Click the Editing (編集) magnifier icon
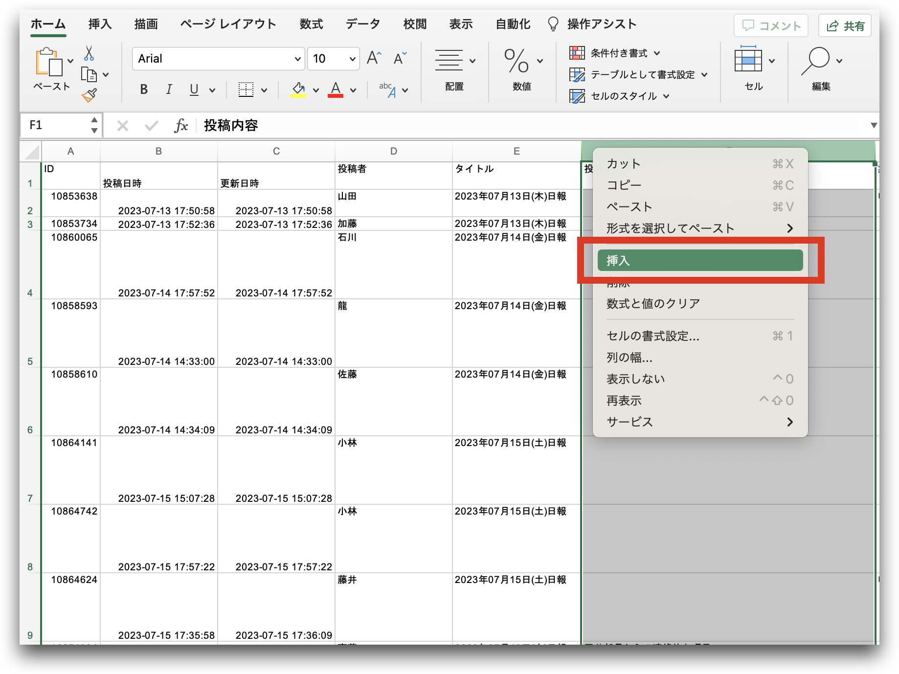The width and height of the screenshot is (899, 674). 815,61
